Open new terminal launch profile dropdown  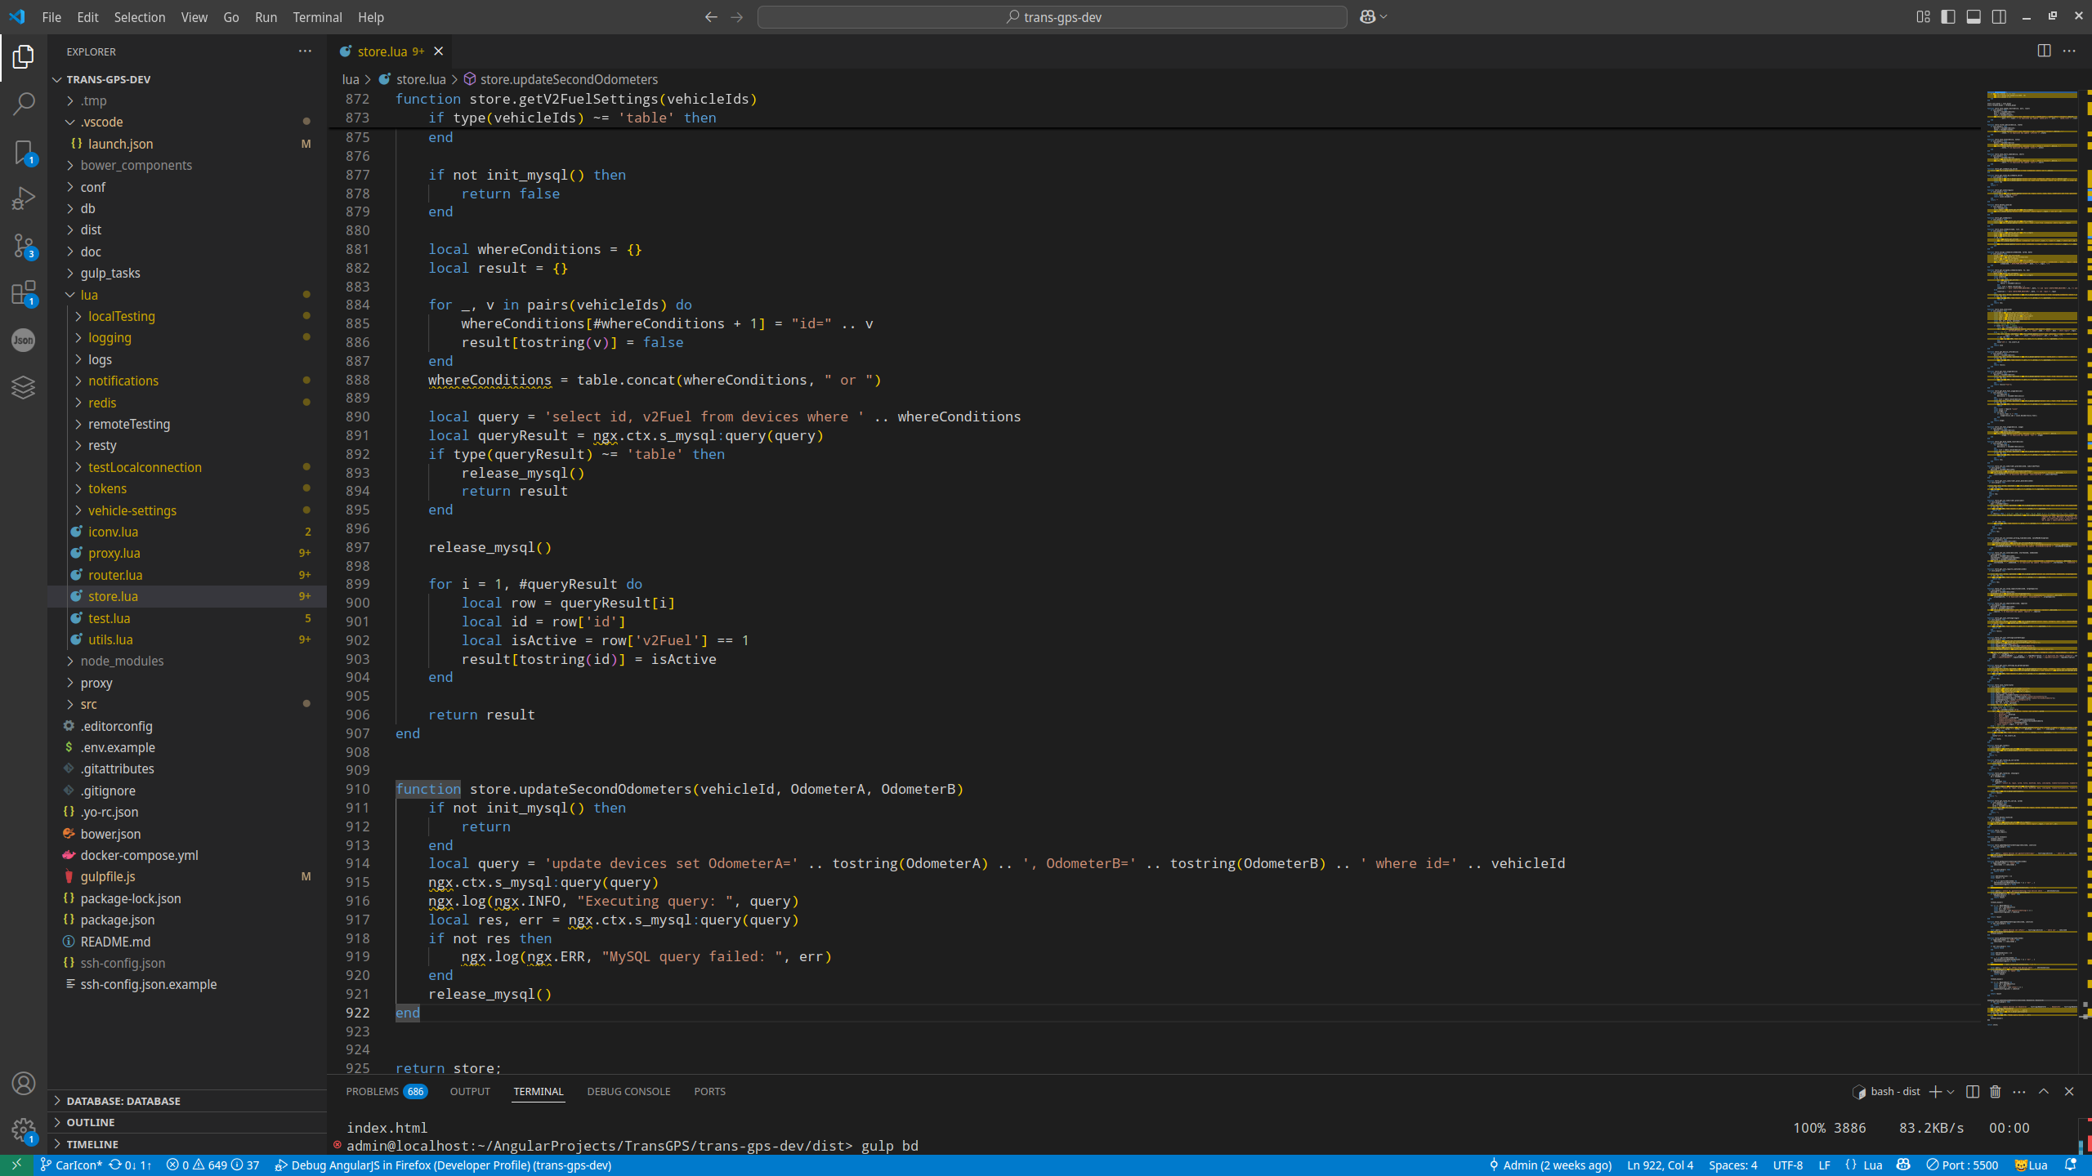(x=1951, y=1092)
